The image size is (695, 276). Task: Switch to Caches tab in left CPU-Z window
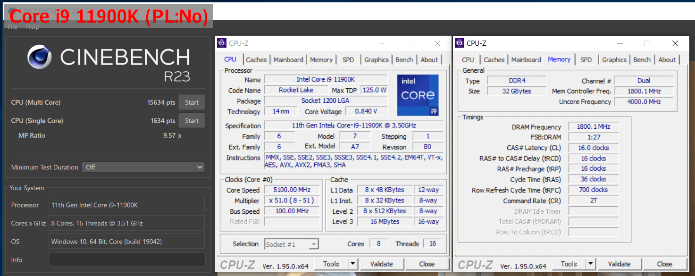pyautogui.click(x=256, y=60)
